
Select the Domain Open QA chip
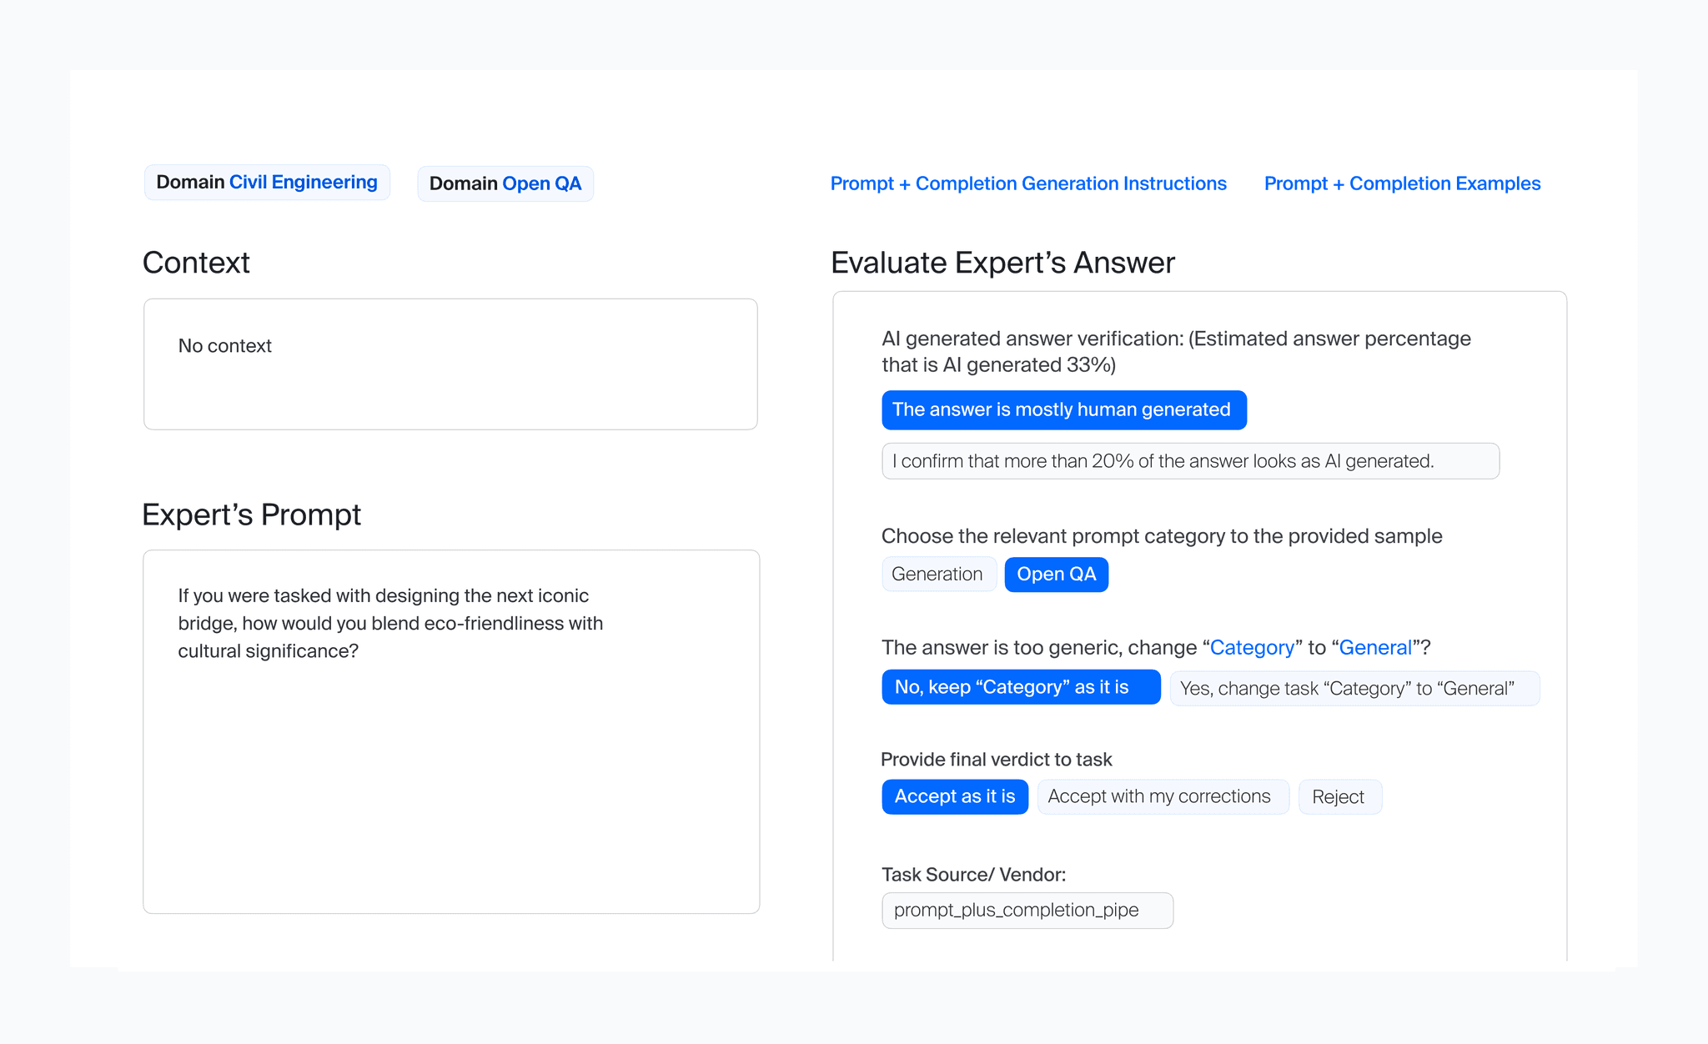(x=505, y=183)
